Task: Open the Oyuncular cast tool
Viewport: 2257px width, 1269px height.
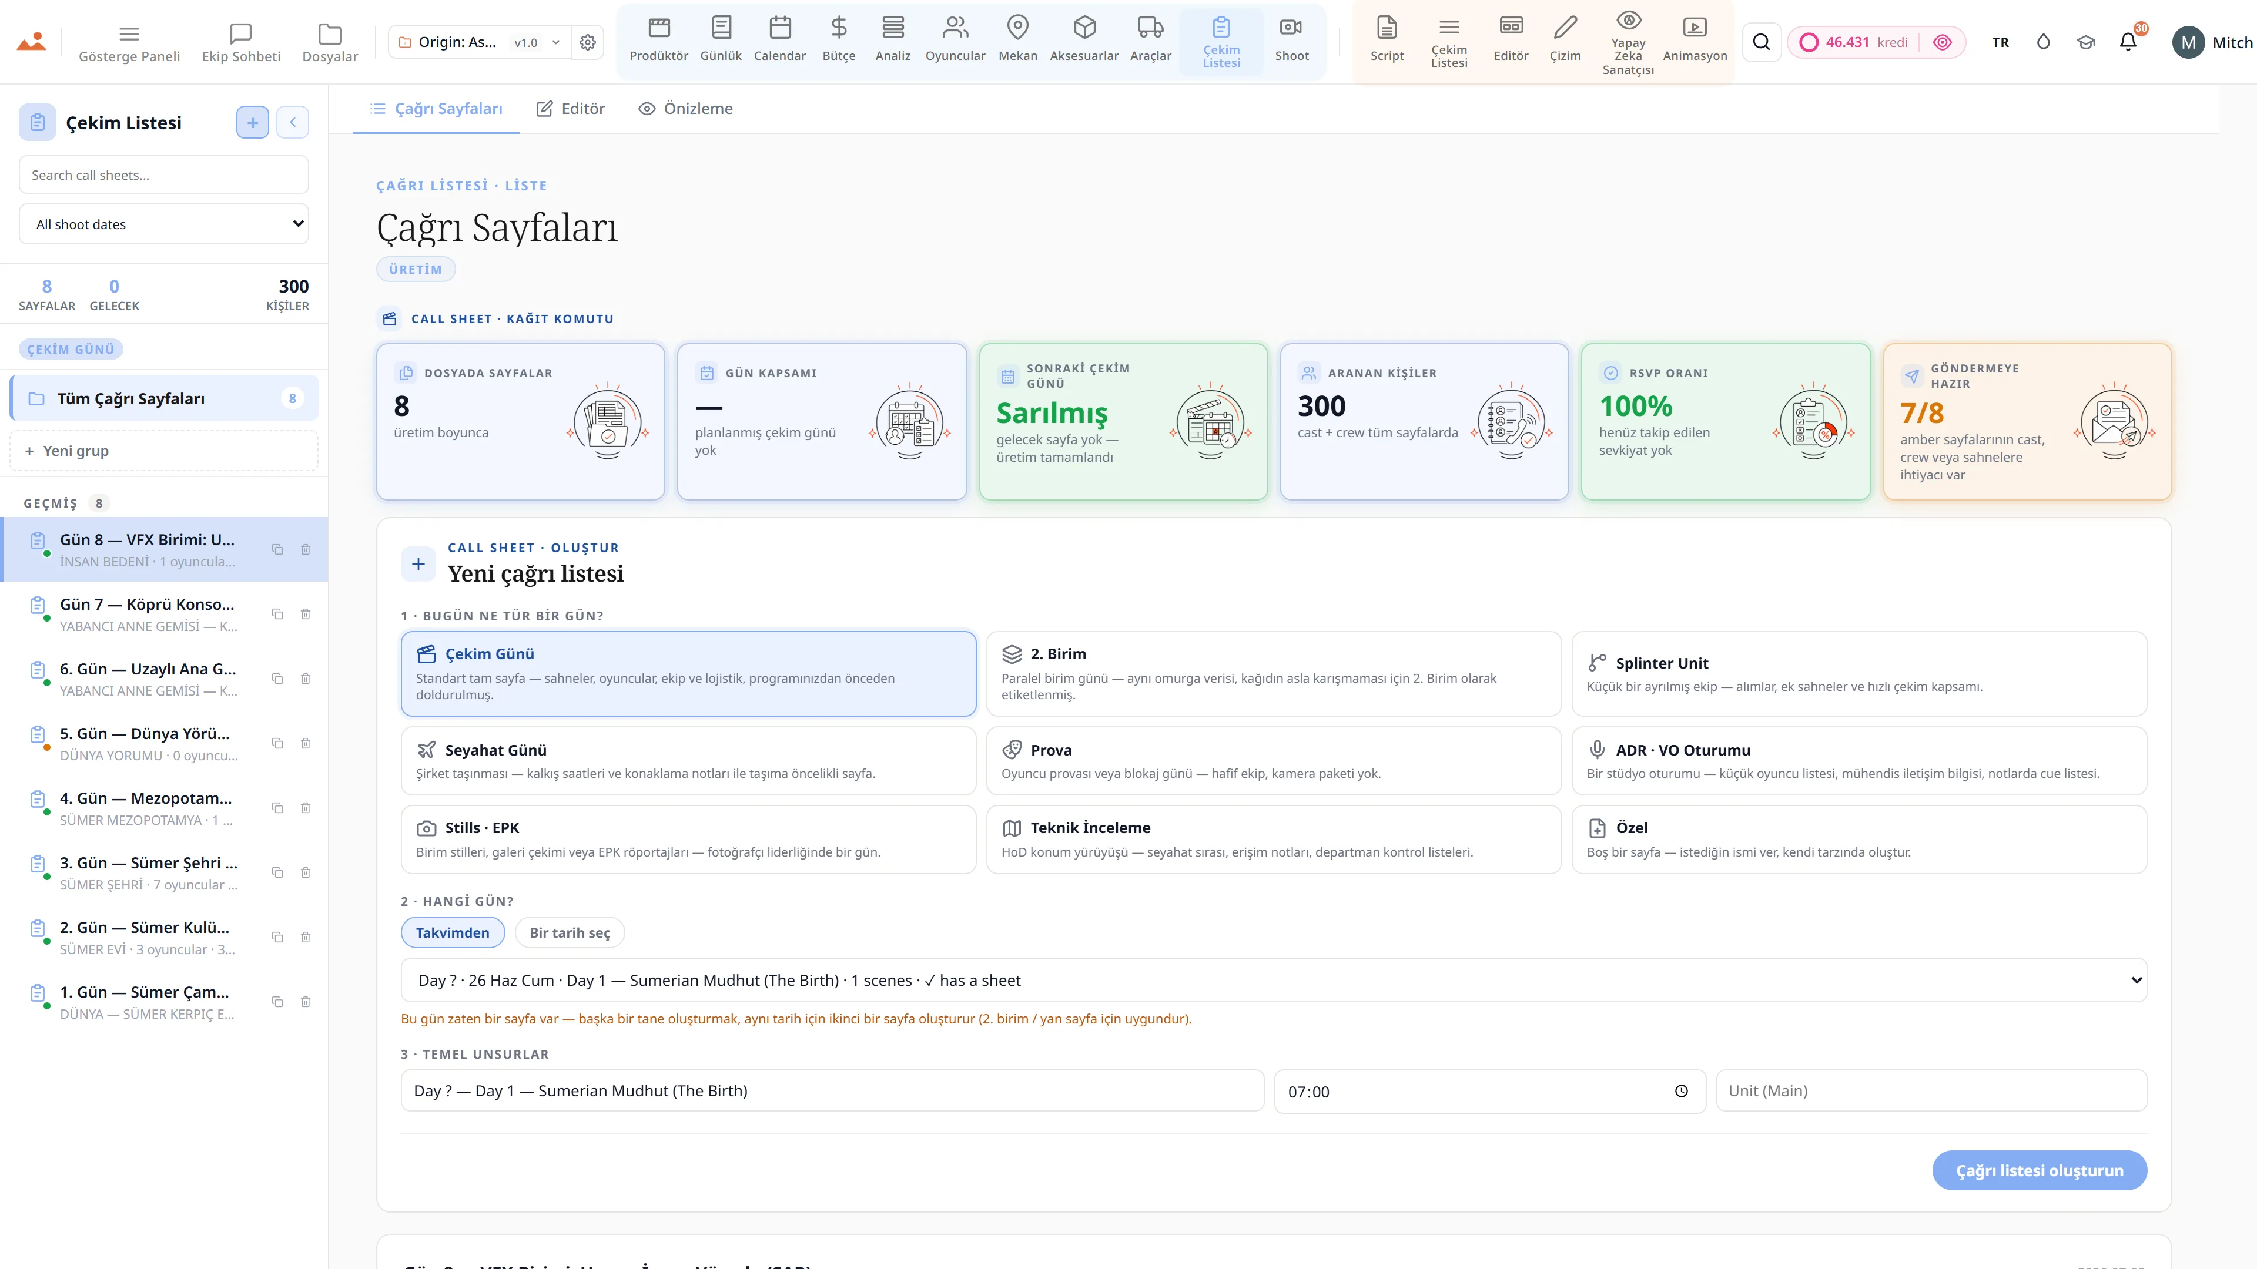Action: coord(955,39)
